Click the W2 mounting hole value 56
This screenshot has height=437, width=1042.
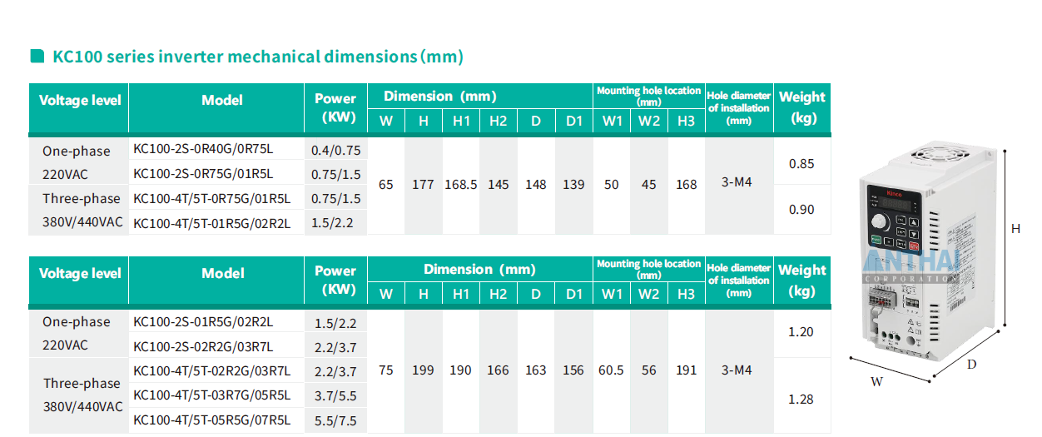coord(649,370)
